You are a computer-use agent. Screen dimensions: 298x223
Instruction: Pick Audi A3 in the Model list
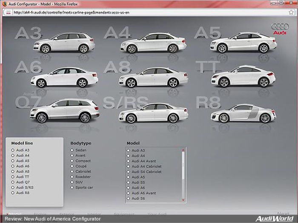136,151
